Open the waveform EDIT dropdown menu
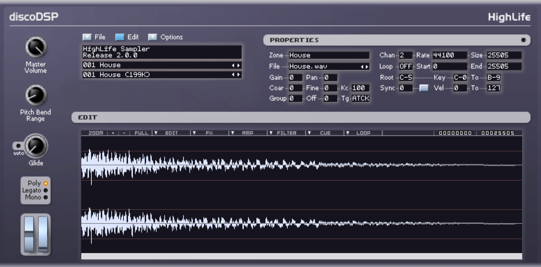Viewport: 541px width, 267px height. 171,133
